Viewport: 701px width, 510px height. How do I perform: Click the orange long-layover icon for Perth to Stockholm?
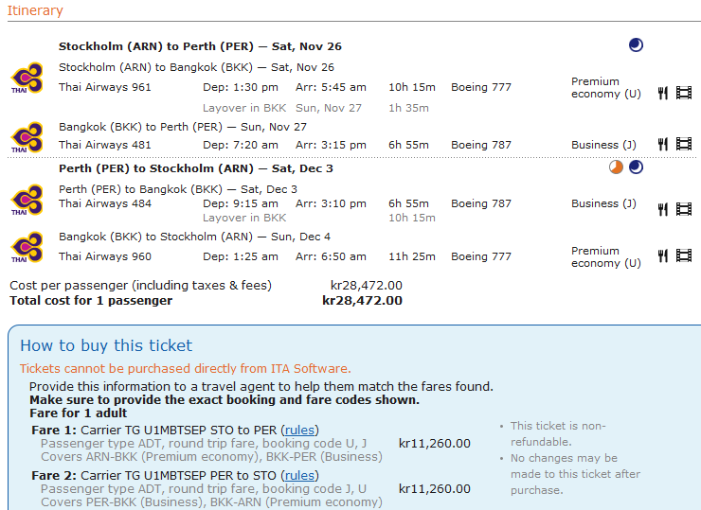pyautogui.click(x=616, y=167)
